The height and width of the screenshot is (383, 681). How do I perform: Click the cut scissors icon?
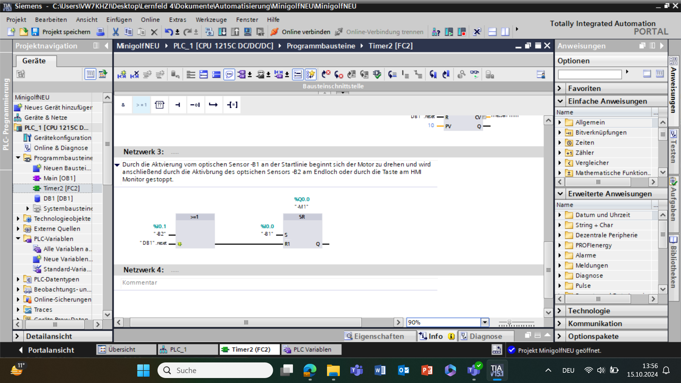pos(116,32)
